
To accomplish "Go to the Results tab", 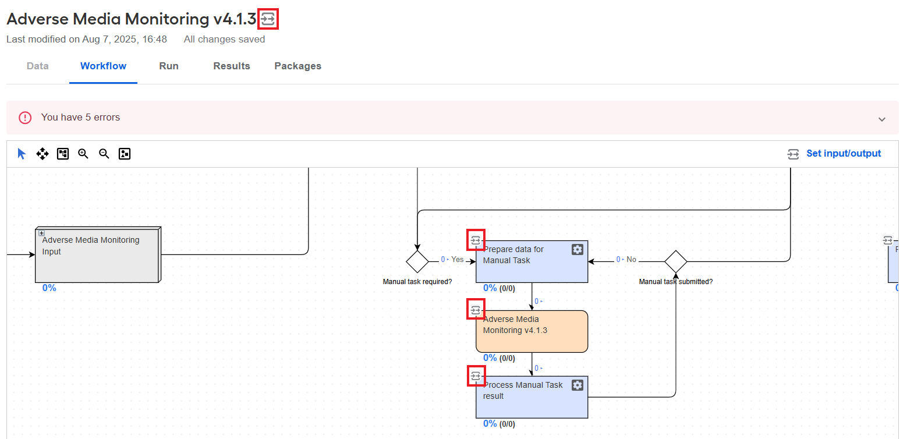I will (x=232, y=66).
